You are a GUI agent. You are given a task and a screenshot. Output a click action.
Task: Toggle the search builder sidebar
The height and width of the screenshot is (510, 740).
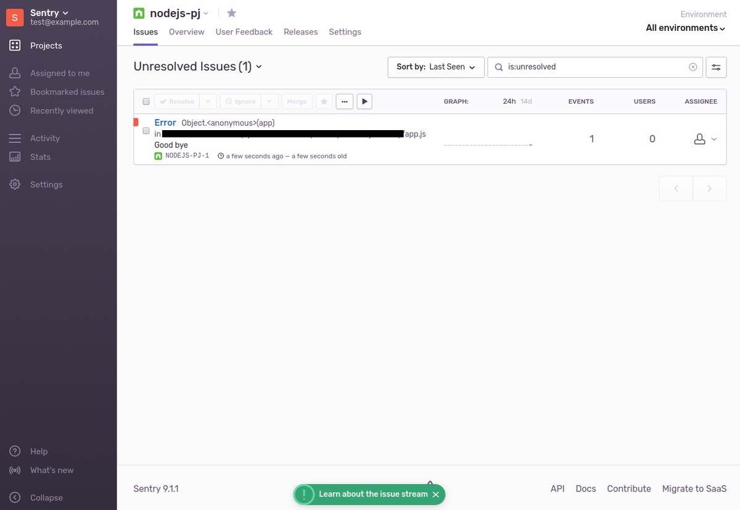coord(715,67)
